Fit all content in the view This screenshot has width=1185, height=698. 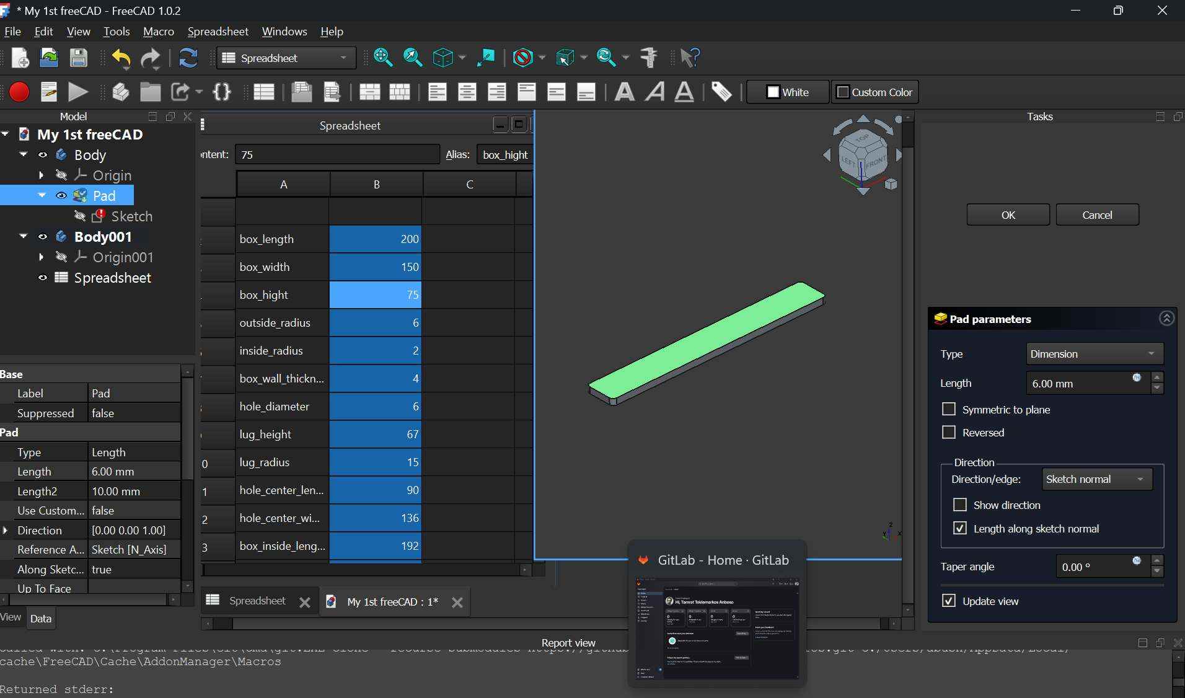coord(383,58)
